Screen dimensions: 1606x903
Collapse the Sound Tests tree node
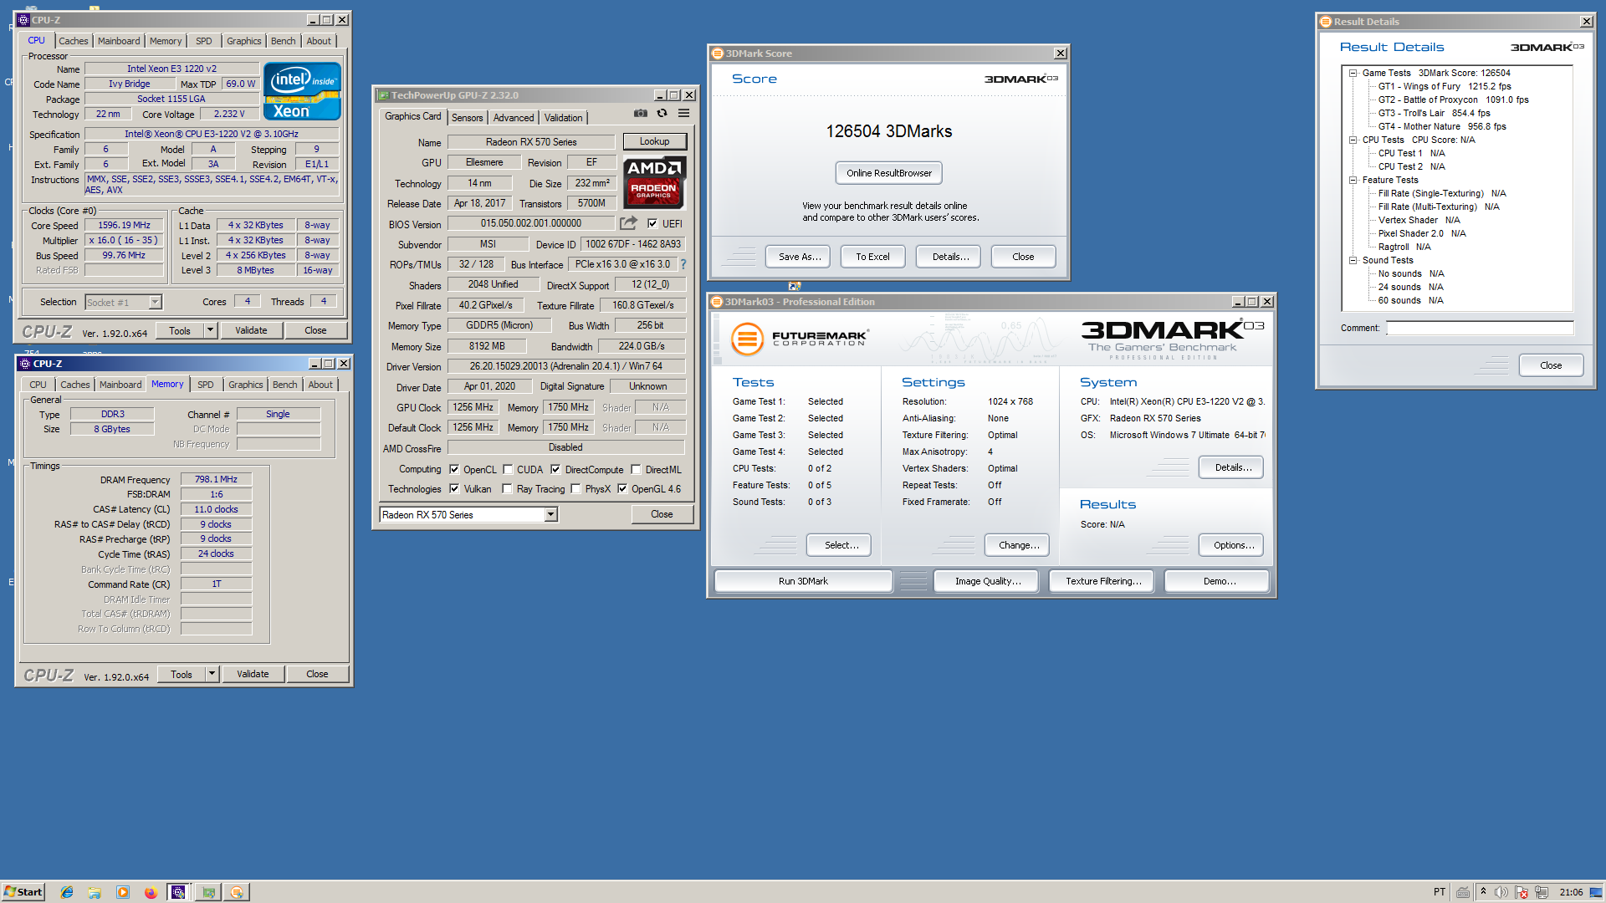(1353, 260)
